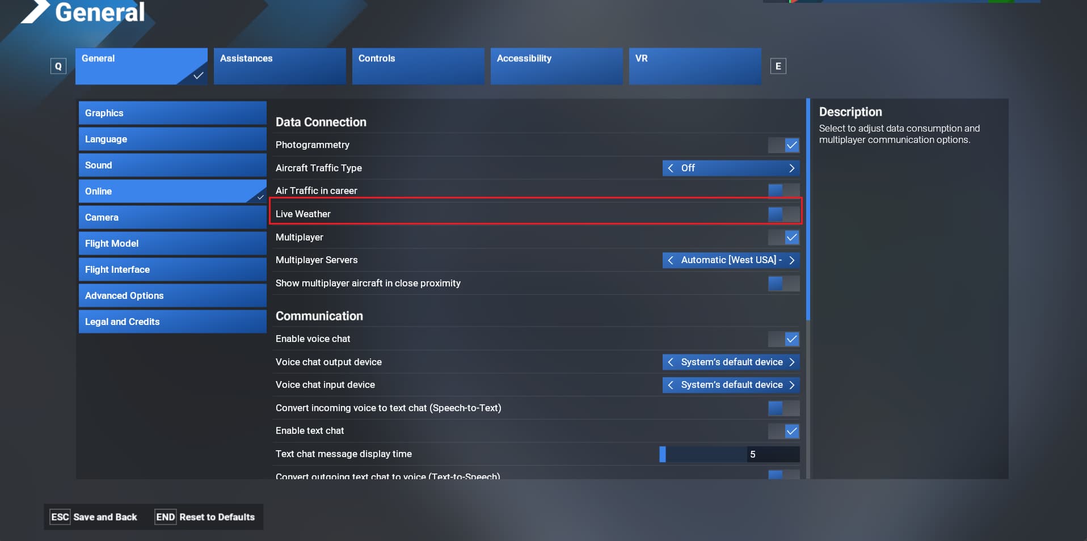Click the Description panel heading

850,112
